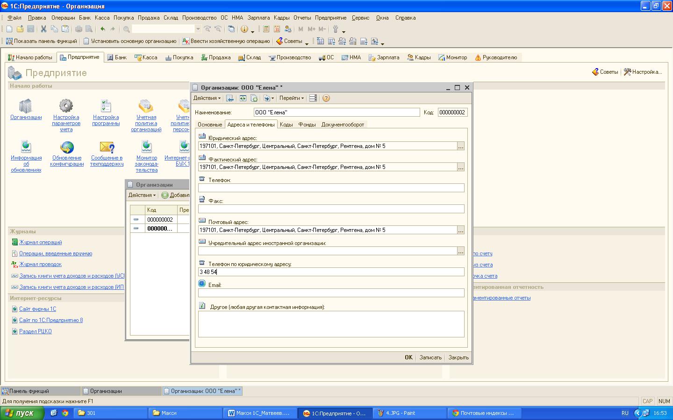Switch to the Документооборот tab
The width and height of the screenshot is (673, 420).
click(343, 125)
